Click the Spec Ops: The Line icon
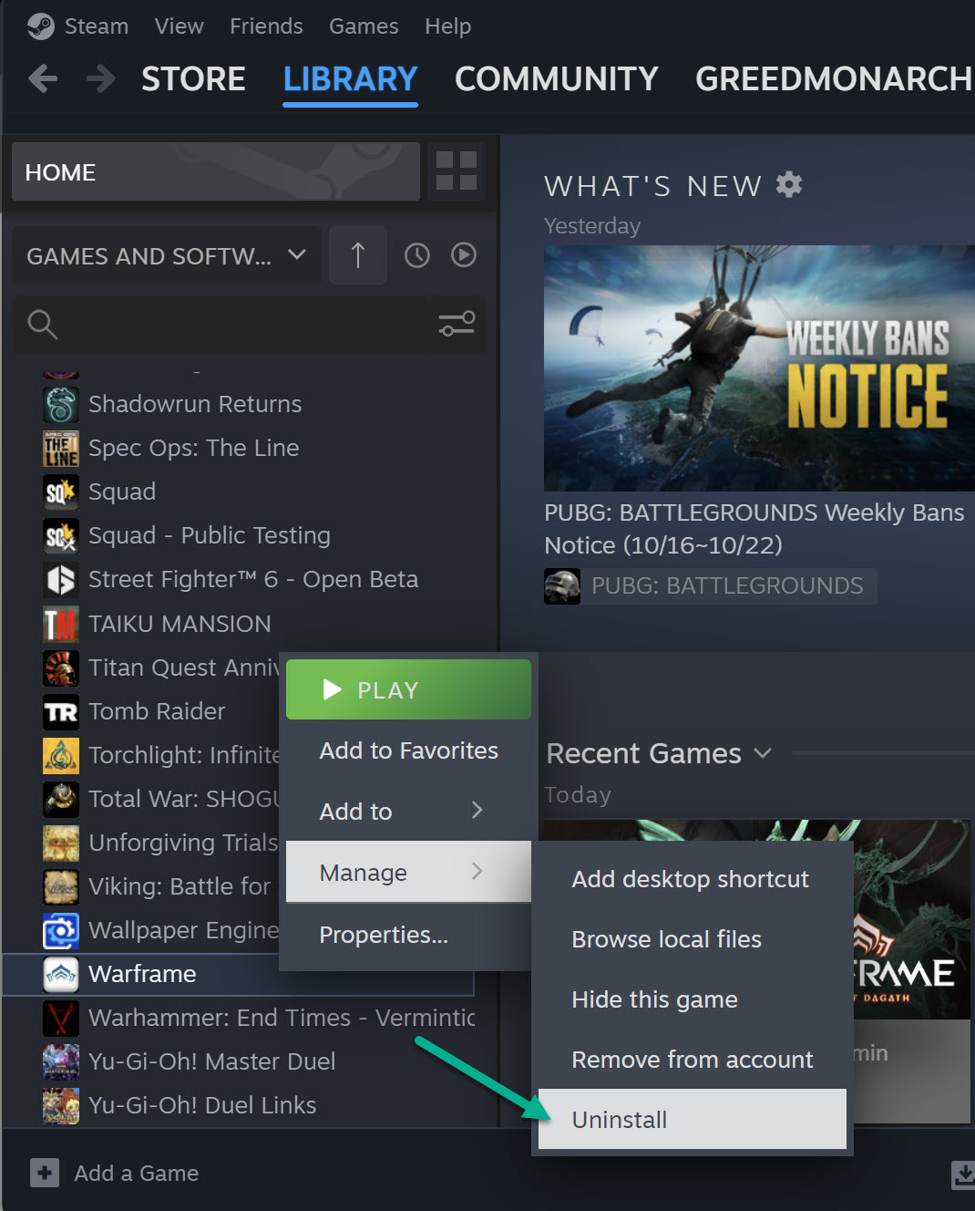 click(61, 448)
